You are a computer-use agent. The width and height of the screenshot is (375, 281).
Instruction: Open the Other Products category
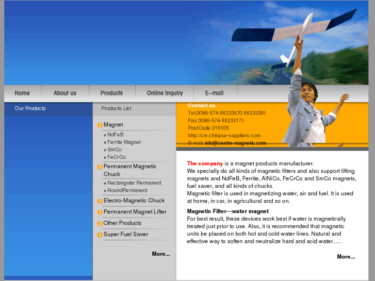[122, 223]
